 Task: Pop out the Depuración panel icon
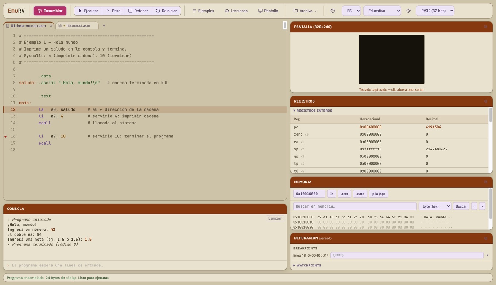coord(485,238)
